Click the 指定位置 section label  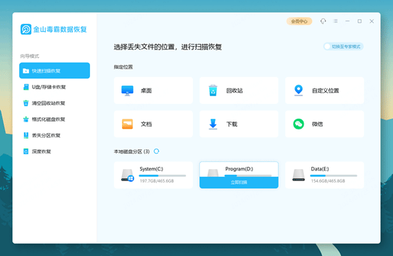pyautogui.click(x=123, y=67)
